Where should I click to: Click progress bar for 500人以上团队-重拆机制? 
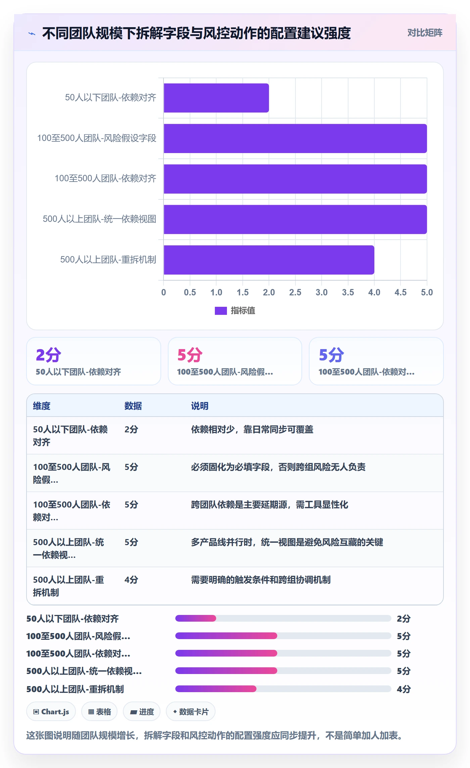click(x=283, y=689)
